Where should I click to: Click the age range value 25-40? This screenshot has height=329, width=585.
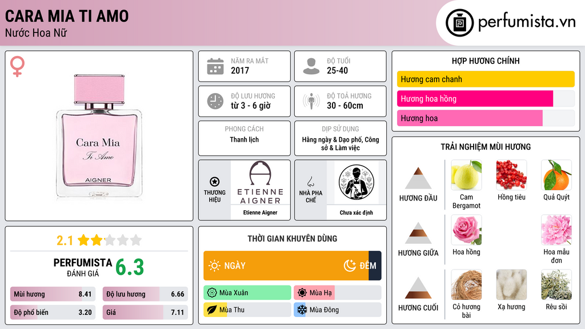337,70
